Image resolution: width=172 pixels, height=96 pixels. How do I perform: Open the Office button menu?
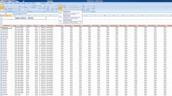2,2
